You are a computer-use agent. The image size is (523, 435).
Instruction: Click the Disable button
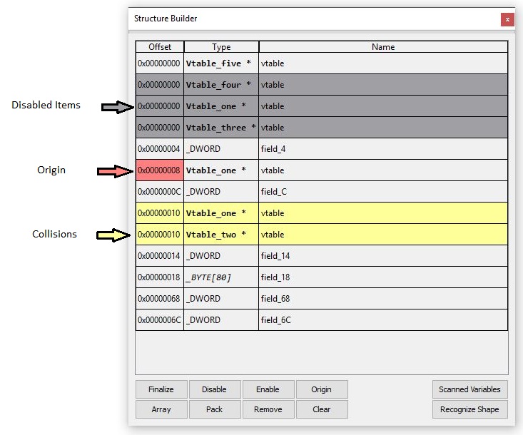pyautogui.click(x=215, y=389)
